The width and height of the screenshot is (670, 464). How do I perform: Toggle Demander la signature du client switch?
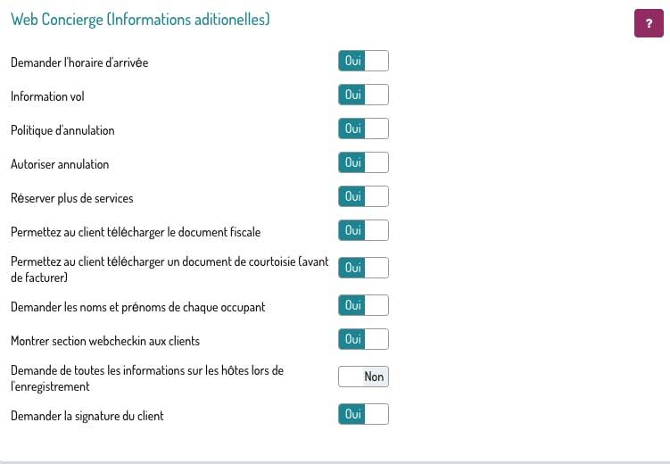tap(363, 414)
